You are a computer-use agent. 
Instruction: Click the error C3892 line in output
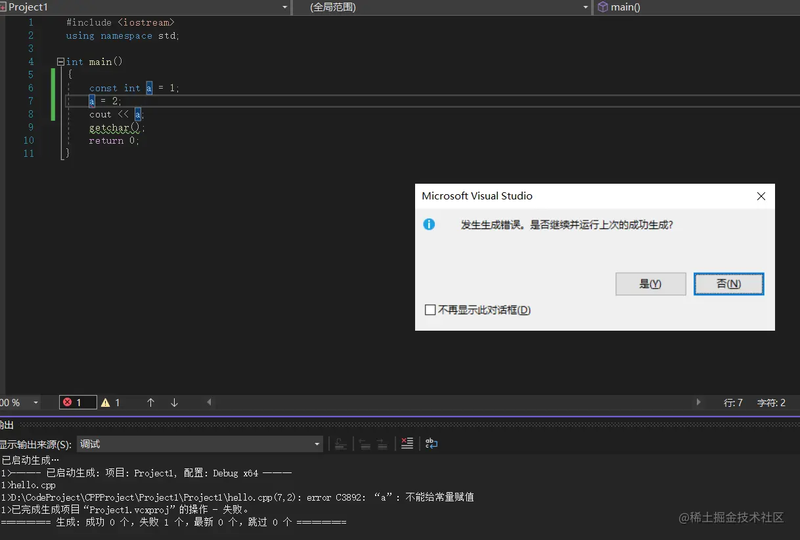click(237, 497)
